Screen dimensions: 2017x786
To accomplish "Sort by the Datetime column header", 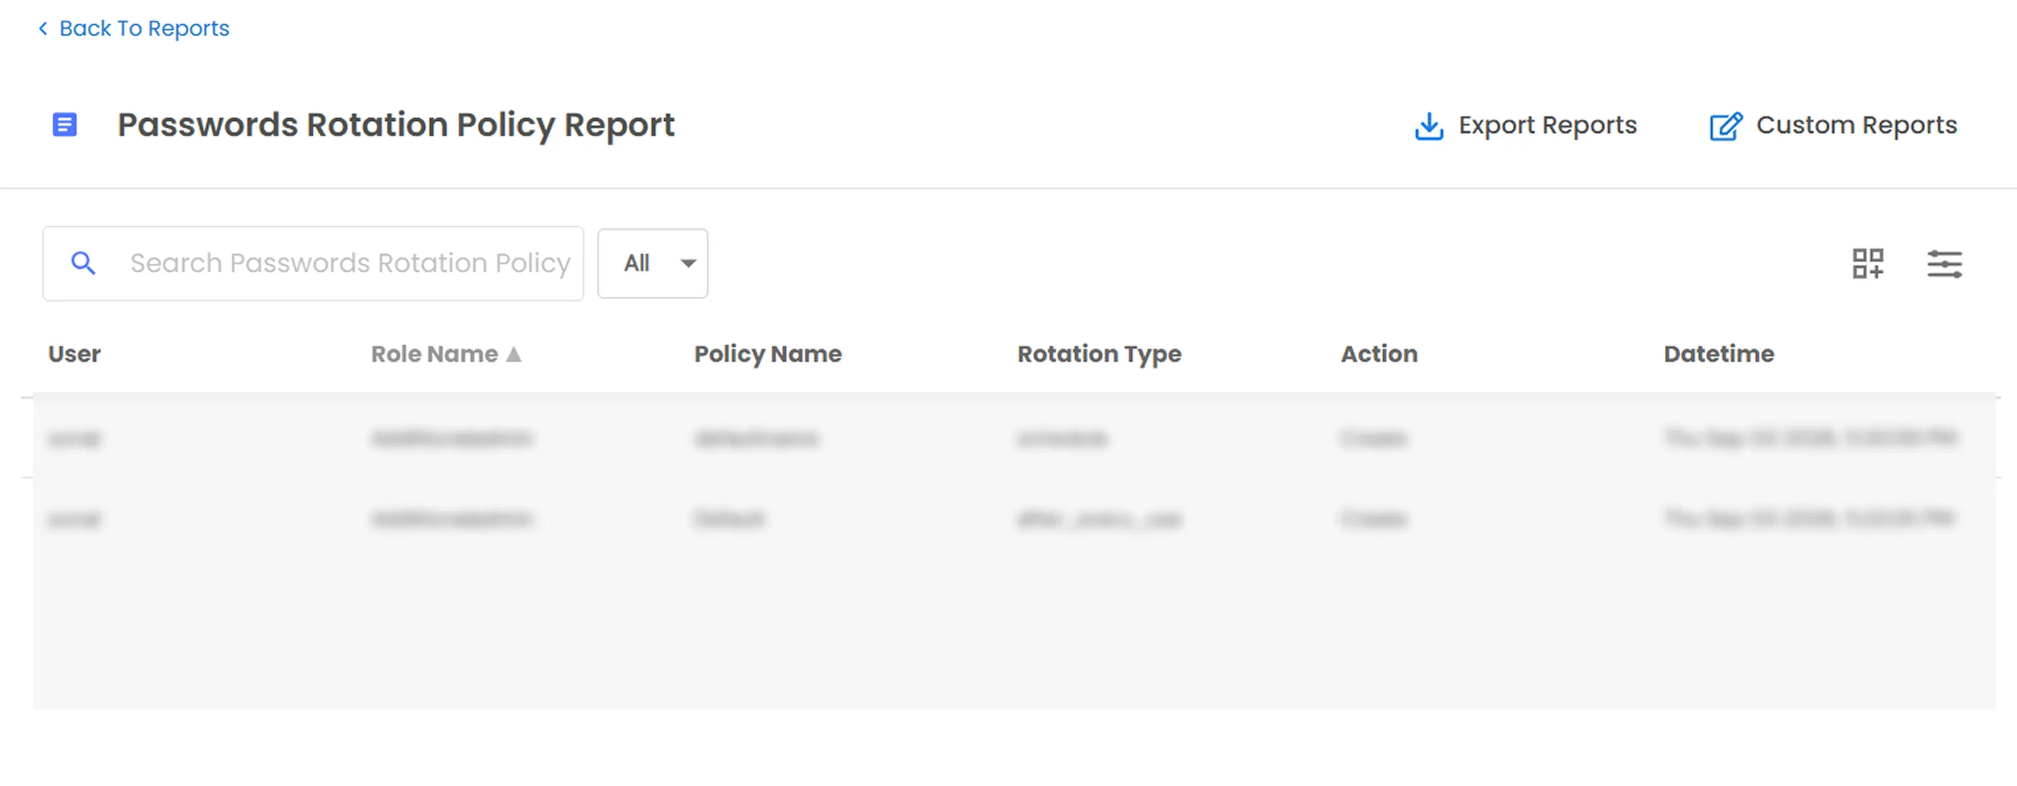I will tap(1719, 354).
